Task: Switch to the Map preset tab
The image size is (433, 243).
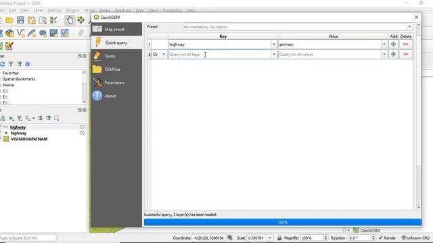Action: [116, 29]
